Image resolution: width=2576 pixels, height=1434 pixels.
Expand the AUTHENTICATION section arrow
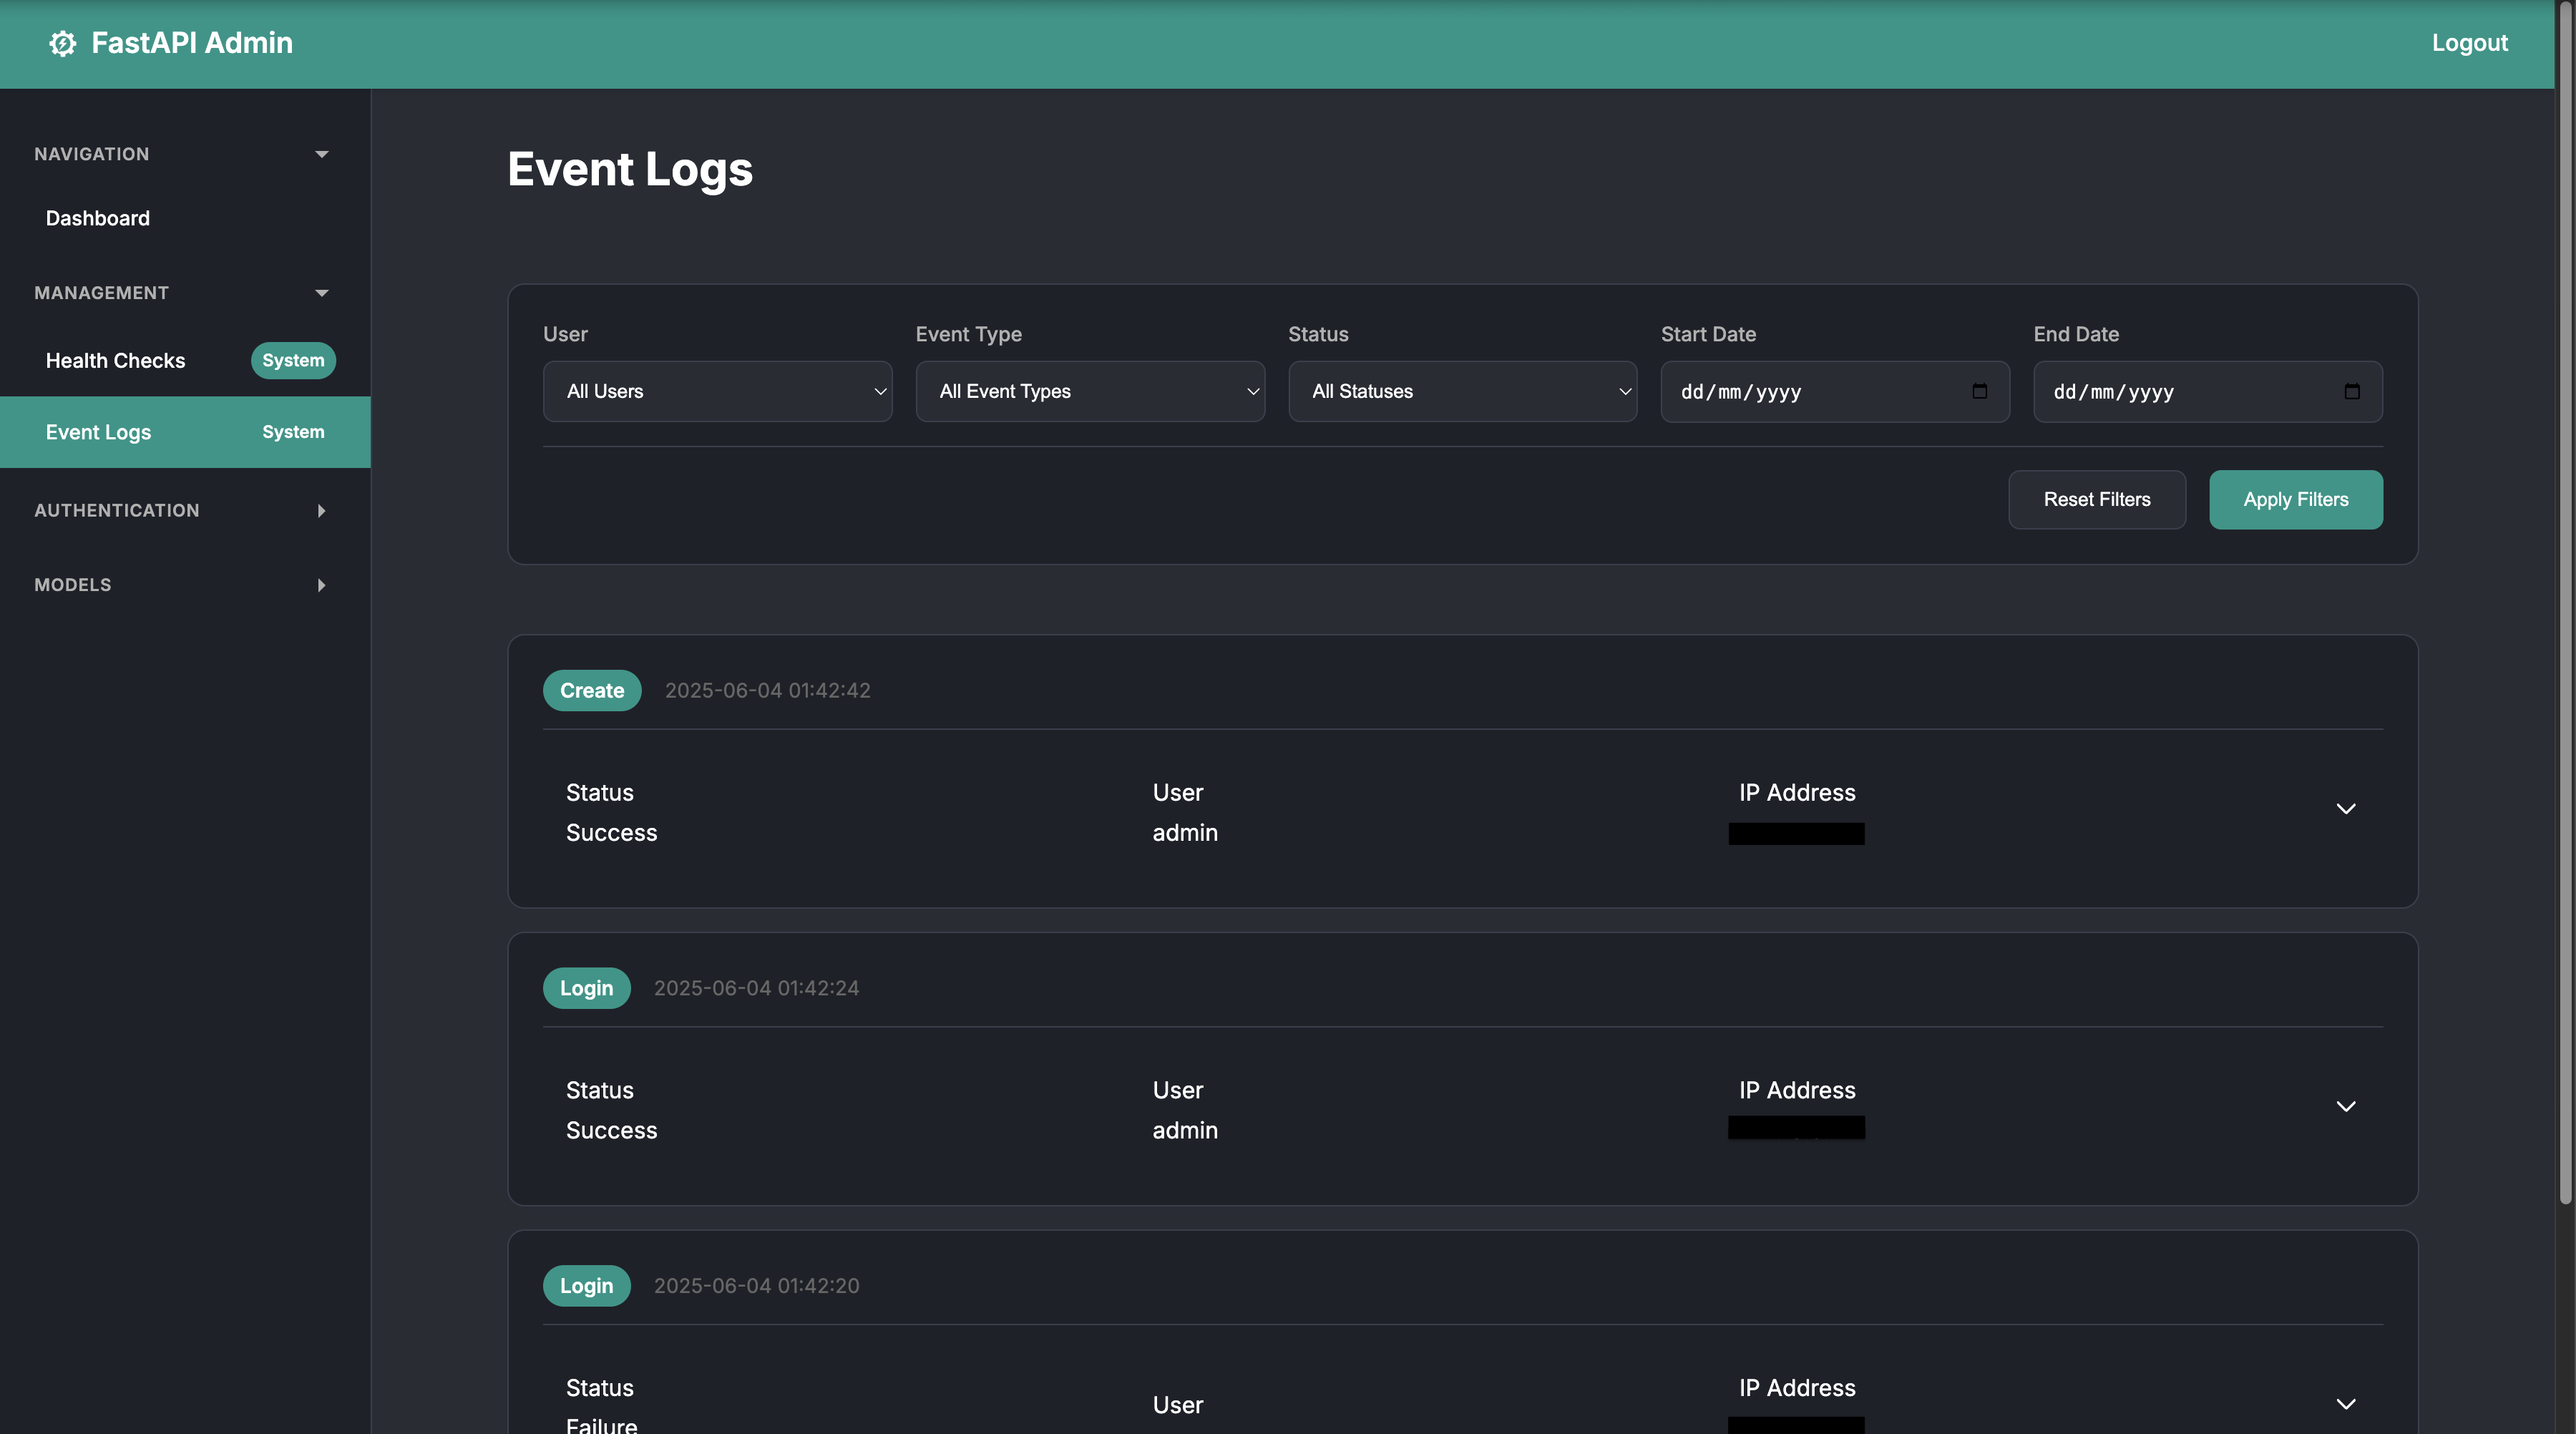(x=321, y=511)
